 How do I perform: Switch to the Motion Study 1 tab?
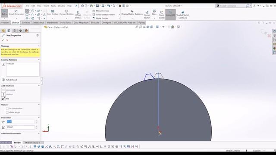[32, 143]
